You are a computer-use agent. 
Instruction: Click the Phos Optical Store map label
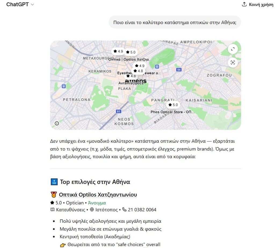point(172,112)
